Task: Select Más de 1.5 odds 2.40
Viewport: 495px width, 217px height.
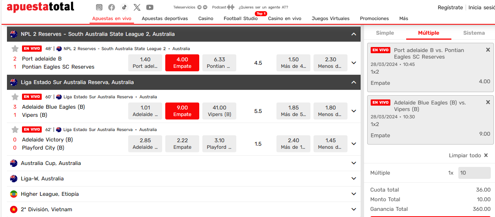Action: (x=293, y=144)
